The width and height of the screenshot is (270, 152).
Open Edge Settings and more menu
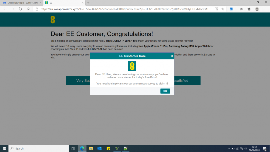[265, 9]
